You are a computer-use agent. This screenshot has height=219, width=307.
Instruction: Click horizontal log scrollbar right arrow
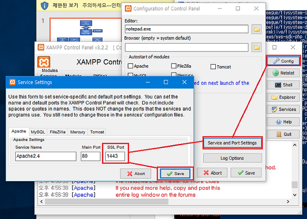click(288, 202)
